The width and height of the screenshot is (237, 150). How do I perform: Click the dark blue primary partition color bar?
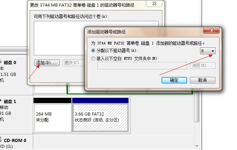101,100
